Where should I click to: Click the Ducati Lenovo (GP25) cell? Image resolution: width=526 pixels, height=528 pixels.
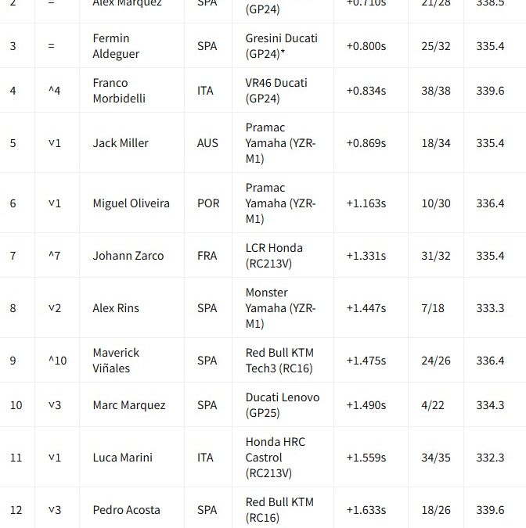tap(282, 405)
